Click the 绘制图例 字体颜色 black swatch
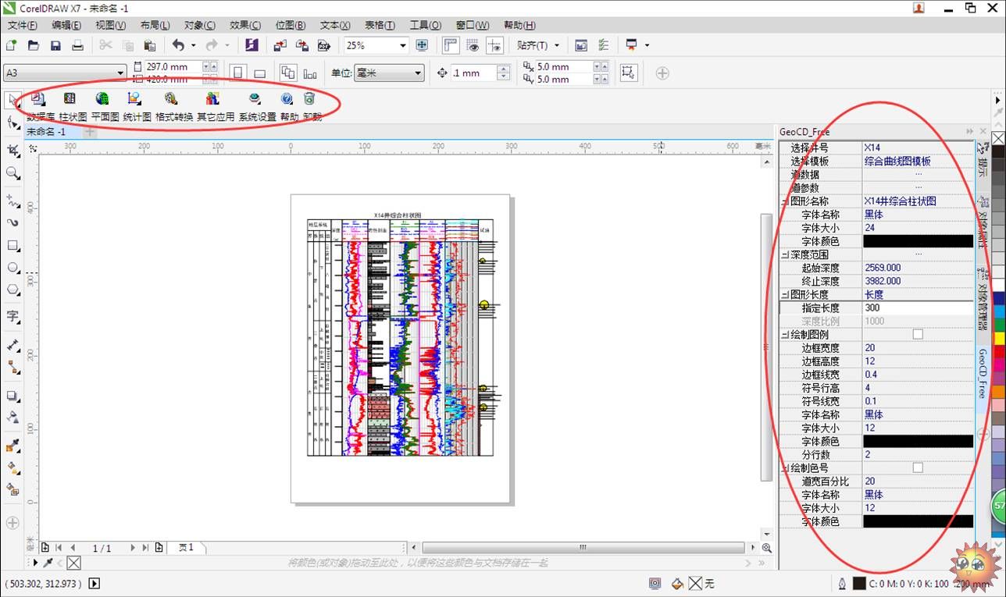This screenshot has width=1006, height=597. coord(918,441)
